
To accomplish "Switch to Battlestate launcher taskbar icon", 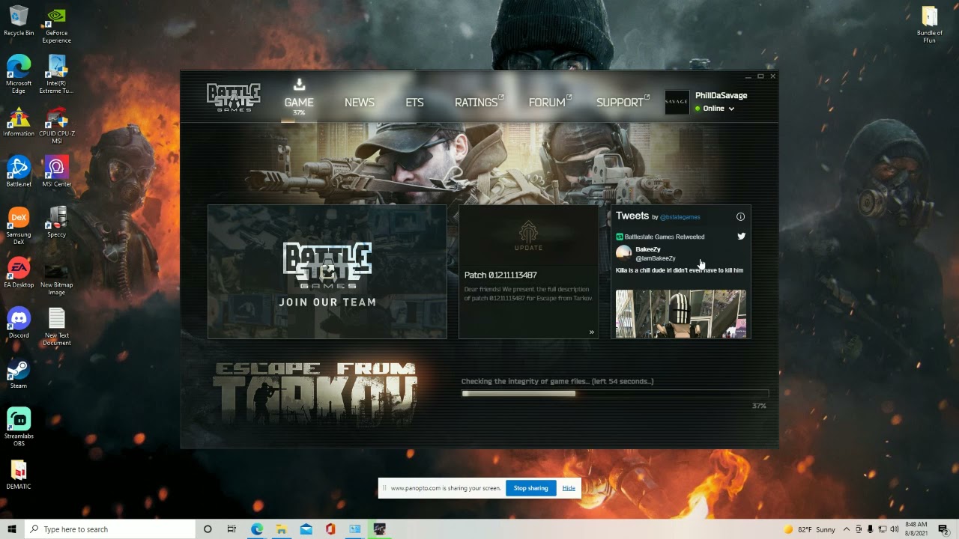I will click(x=380, y=529).
